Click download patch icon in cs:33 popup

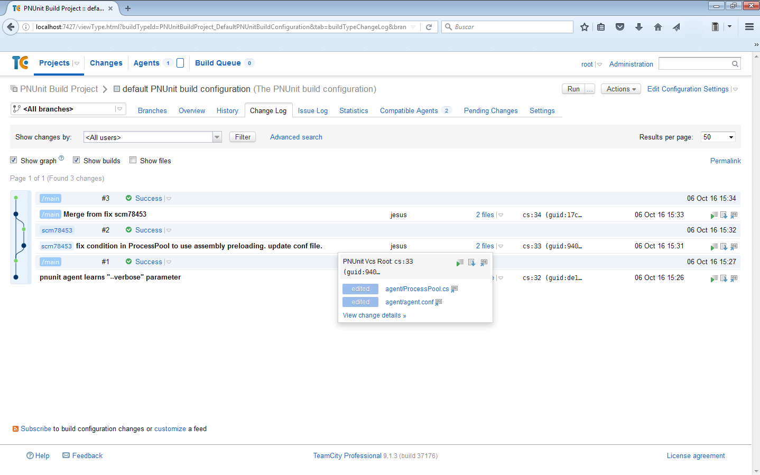(x=471, y=263)
